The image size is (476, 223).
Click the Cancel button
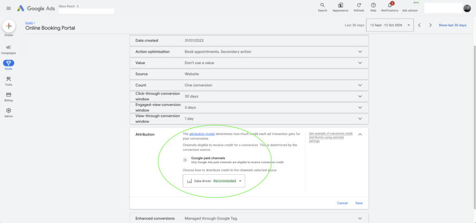pyautogui.click(x=342, y=203)
